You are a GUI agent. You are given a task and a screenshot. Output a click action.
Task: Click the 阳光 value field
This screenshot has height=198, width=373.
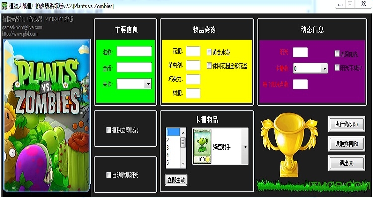point(300,52)
